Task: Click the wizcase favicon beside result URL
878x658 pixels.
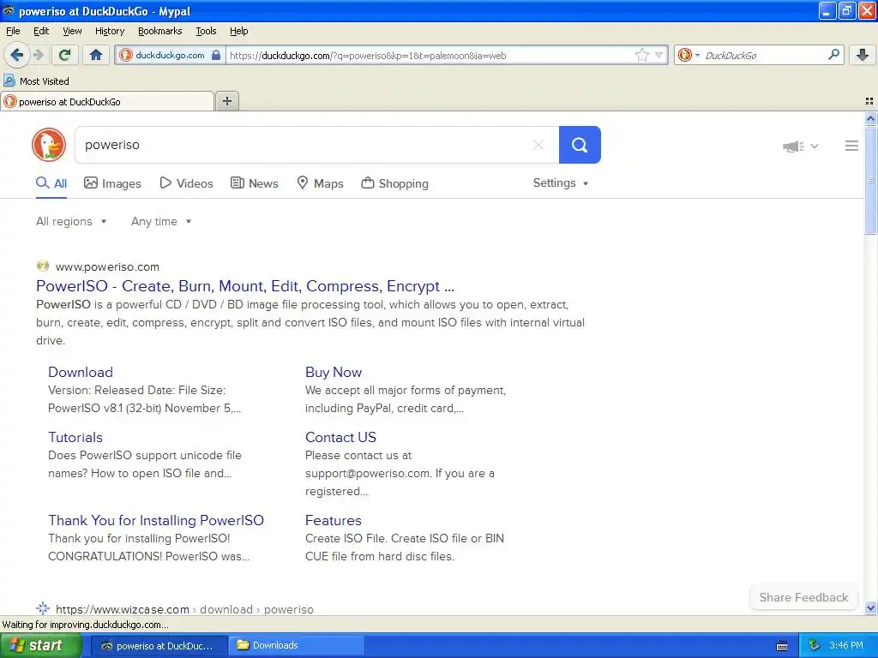Action: click(43, 608)
